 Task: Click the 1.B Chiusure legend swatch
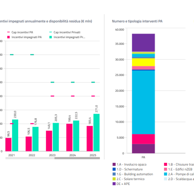point(165,164)
